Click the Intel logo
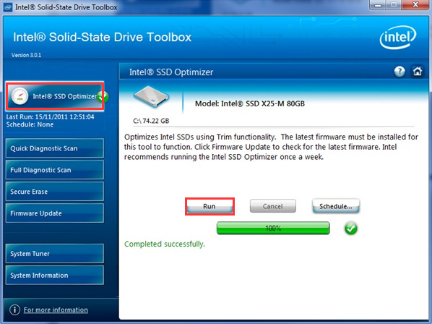This screenshot has height=324, width=432. click(397, 37)
